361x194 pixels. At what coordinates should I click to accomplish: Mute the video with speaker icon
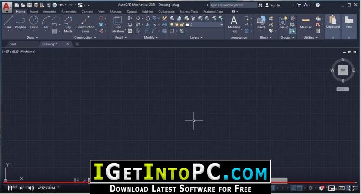(x=31, y=188)
